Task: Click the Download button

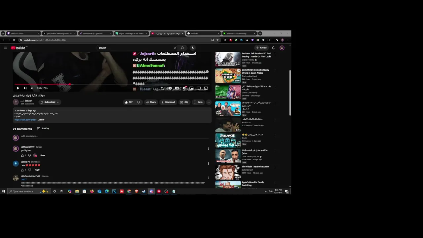Action: click(168, 102)
